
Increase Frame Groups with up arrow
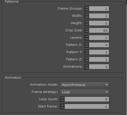pyautogui.click(x=87, y=7)
